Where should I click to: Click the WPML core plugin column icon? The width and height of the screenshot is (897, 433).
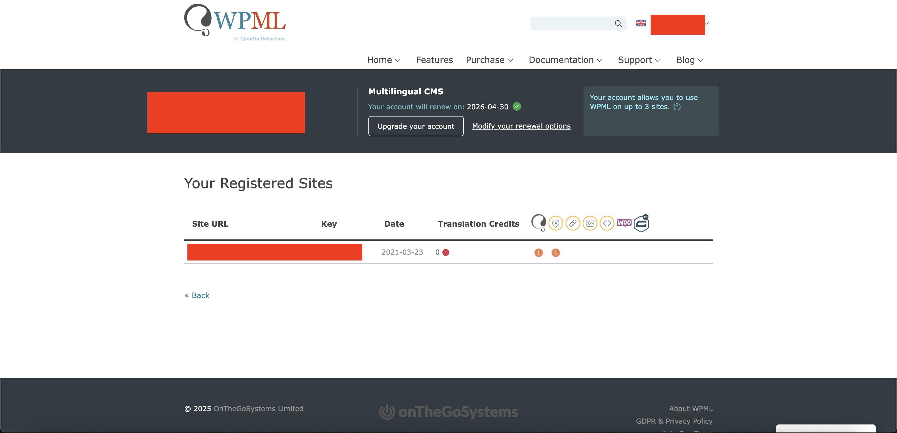538,223
